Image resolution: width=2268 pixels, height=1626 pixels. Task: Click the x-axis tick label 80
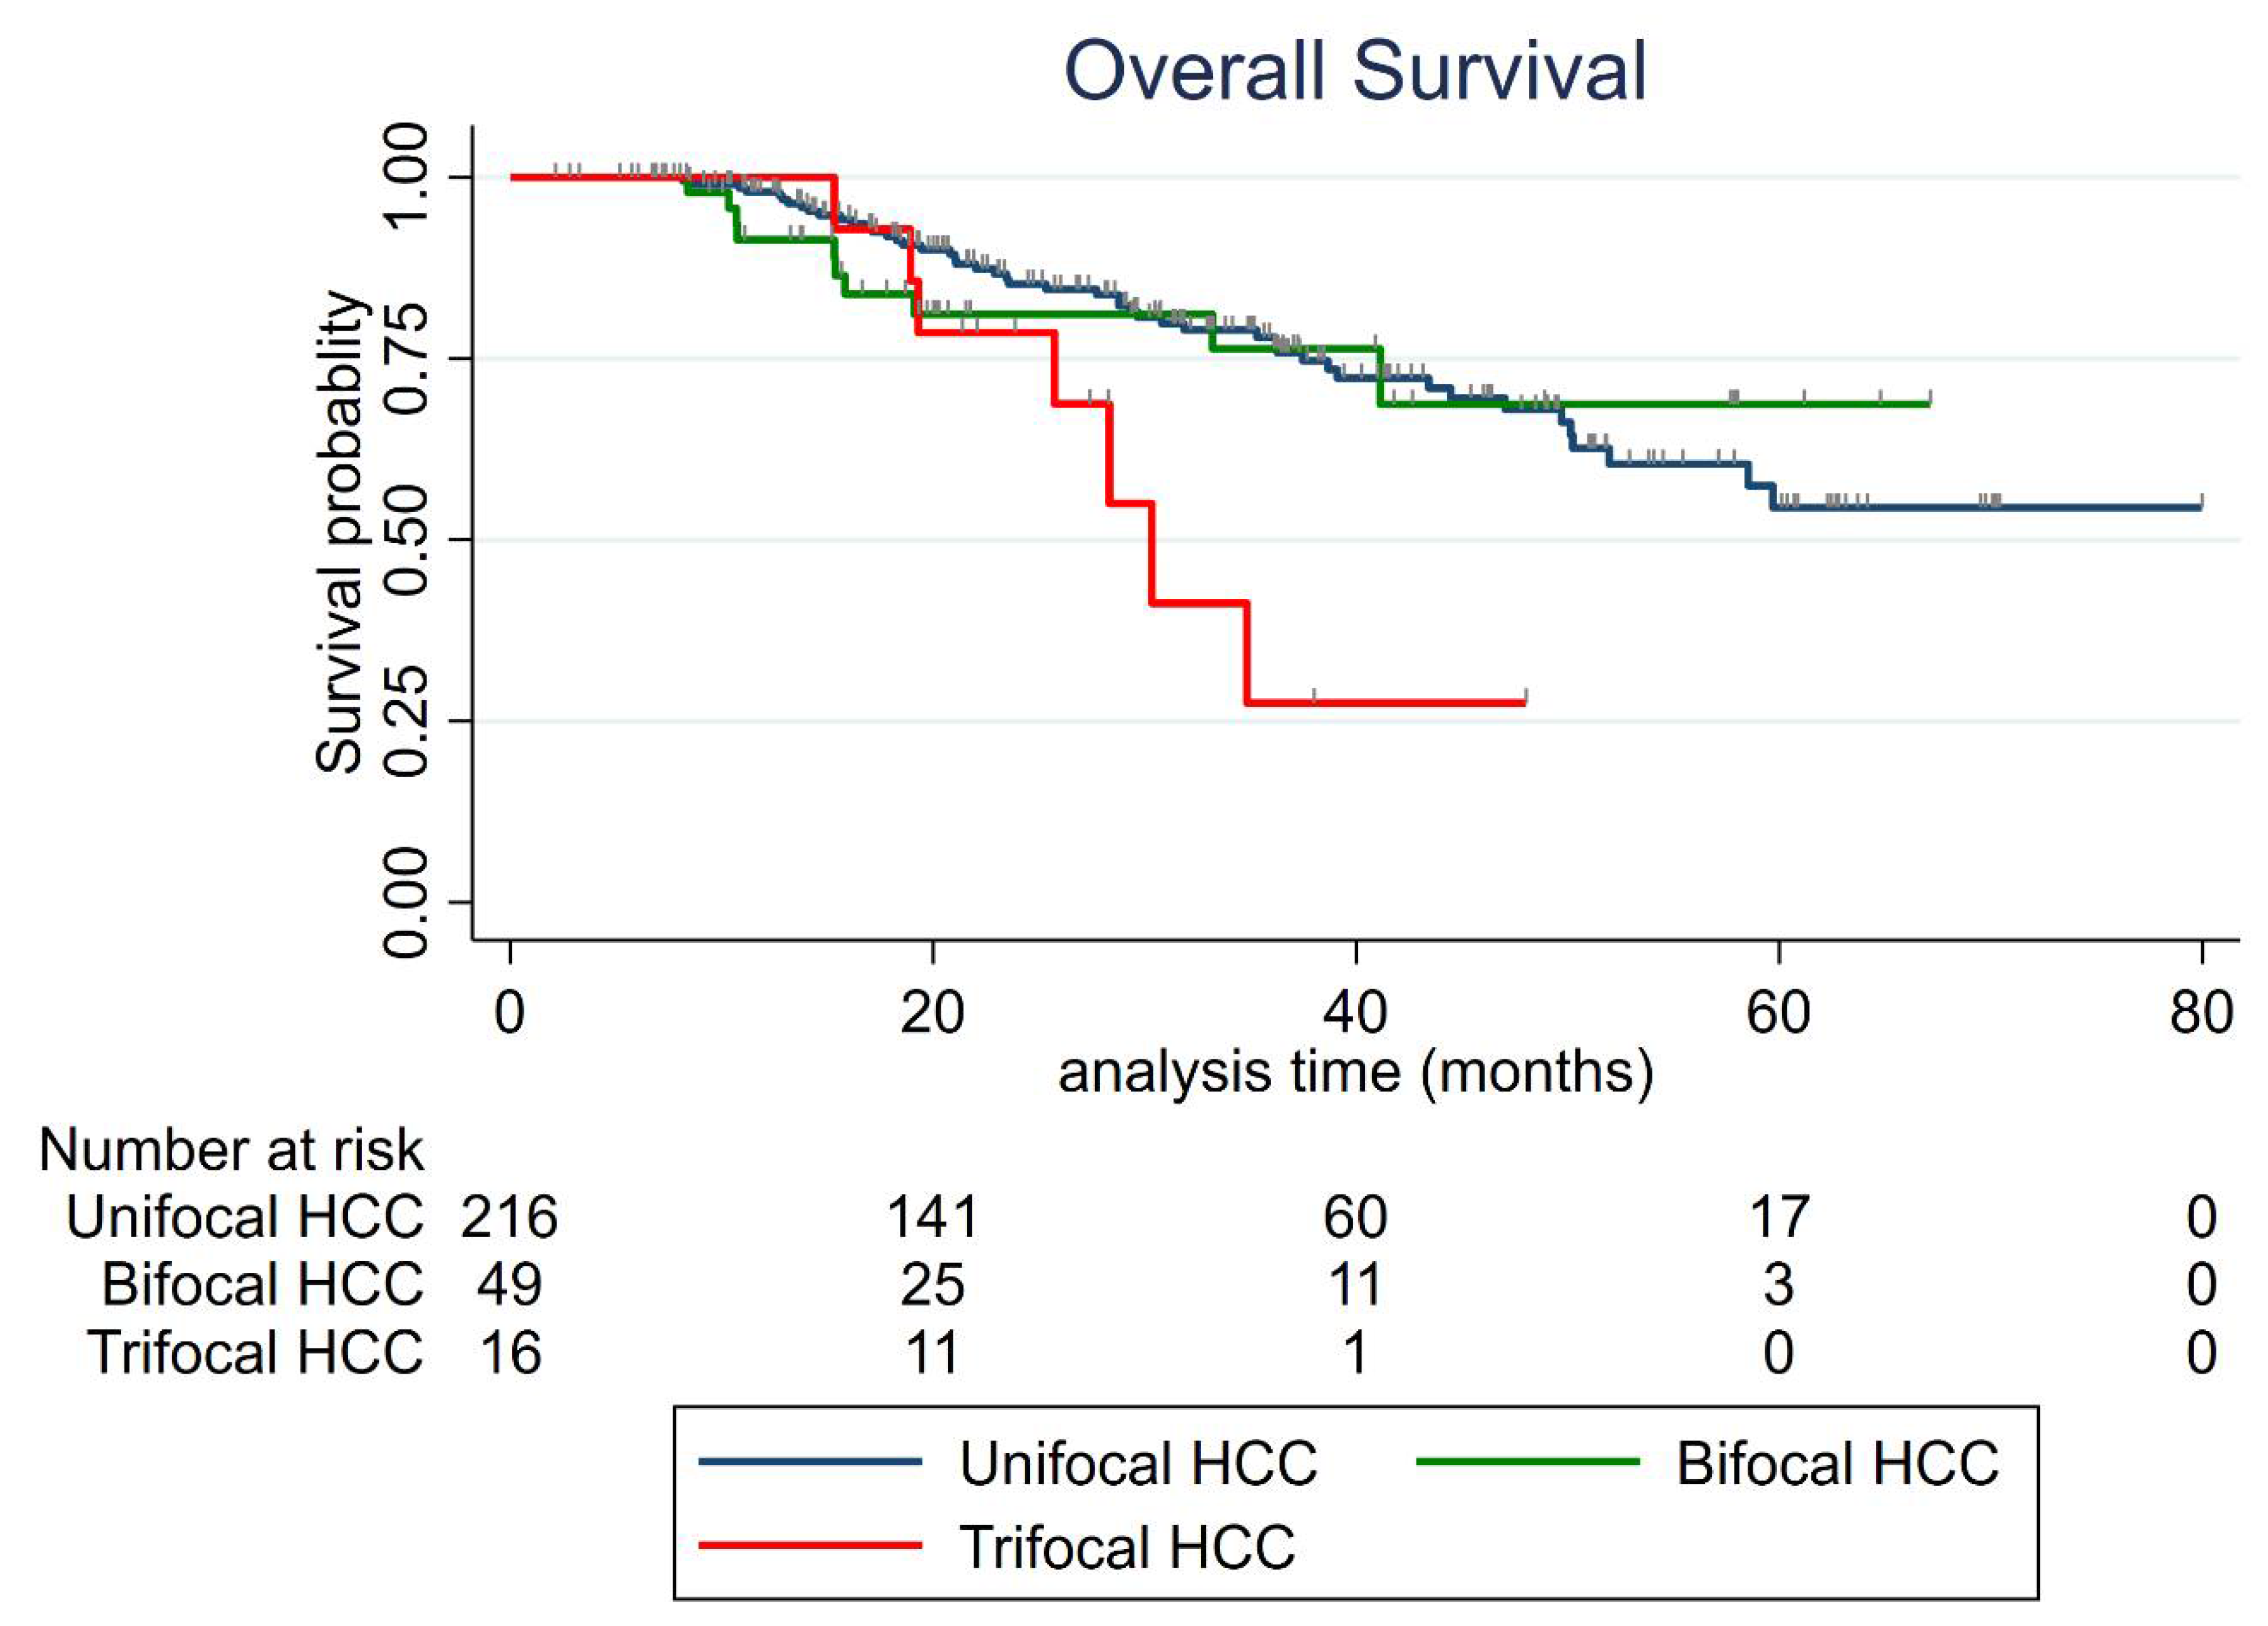(x=2201, y=1013)
